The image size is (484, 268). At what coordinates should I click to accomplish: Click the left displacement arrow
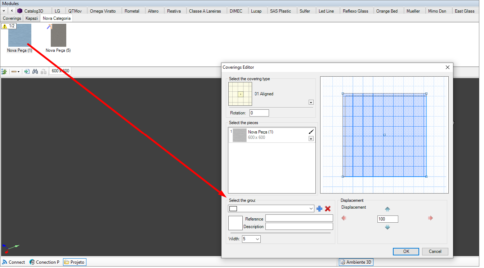(x=344, y=218)
